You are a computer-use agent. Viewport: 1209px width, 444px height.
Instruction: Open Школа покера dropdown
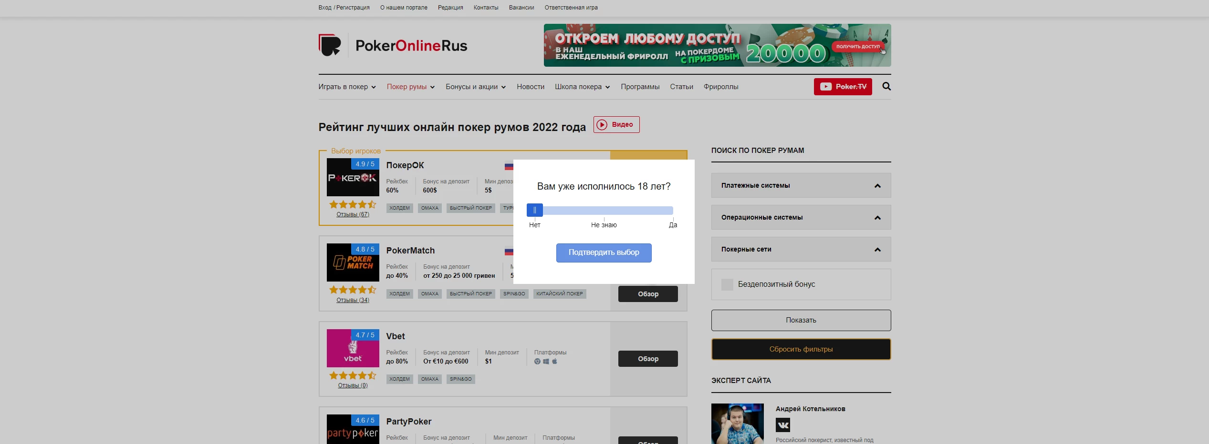(582, 87)
